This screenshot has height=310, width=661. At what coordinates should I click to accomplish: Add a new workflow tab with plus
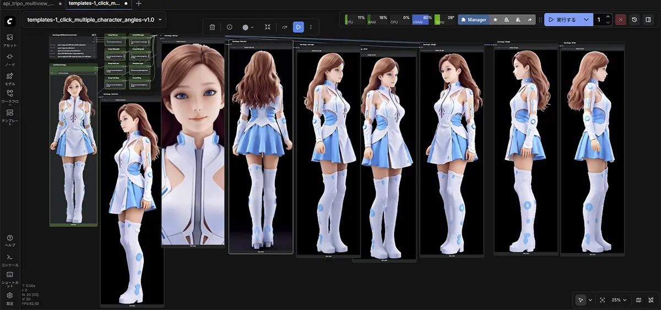tap(138, 3)
